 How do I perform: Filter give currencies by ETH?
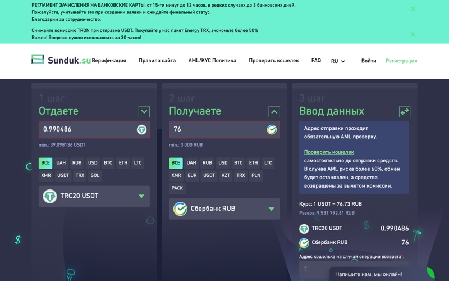click(x=123, y=163)
